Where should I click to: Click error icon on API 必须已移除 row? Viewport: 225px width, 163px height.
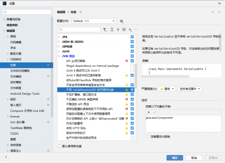(127, 61)
